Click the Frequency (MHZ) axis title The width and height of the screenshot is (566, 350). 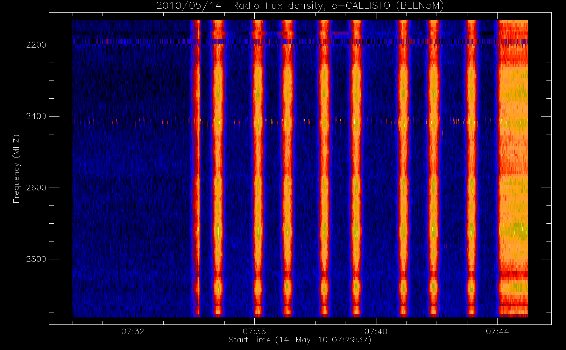point(16,169)
